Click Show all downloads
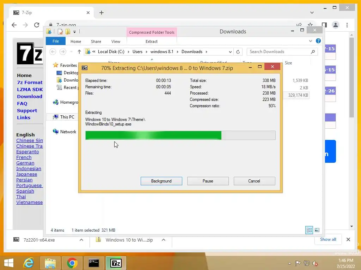Screen dimensions: 361x270 pos(328,239)
